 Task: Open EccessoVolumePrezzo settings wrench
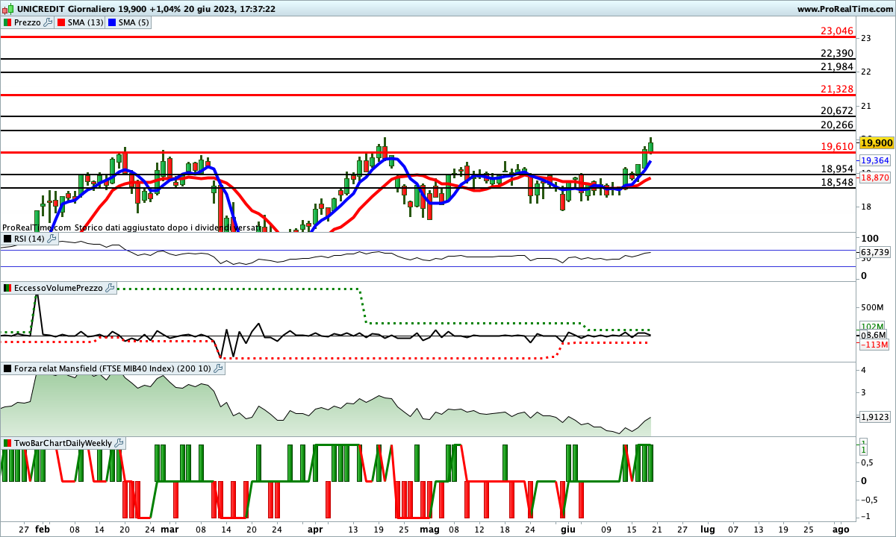111,288
